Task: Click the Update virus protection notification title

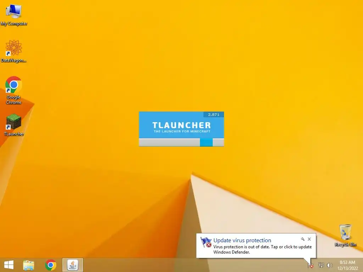Action: tap(242, 240)
